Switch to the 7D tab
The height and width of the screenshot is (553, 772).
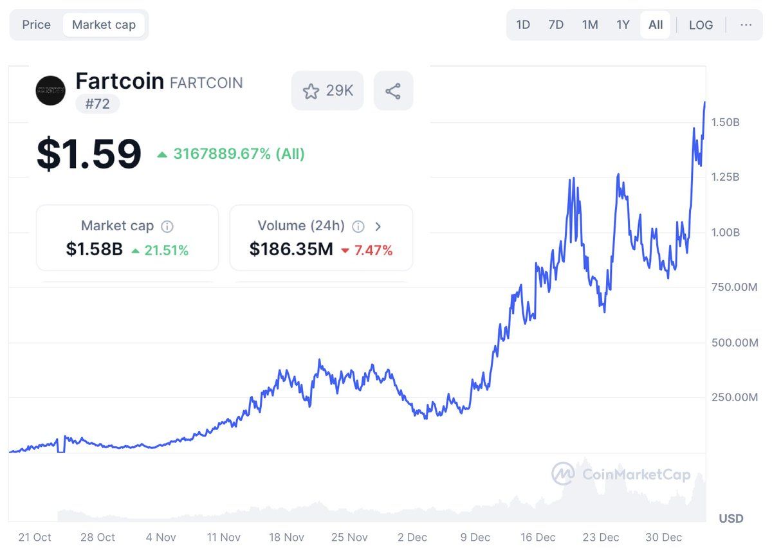[556, 24]
